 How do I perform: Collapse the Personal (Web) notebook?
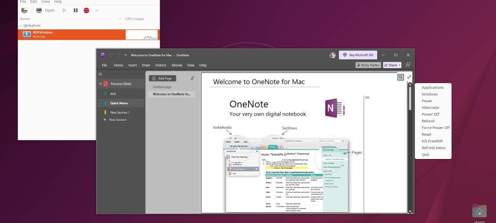(x=100, y=84)
